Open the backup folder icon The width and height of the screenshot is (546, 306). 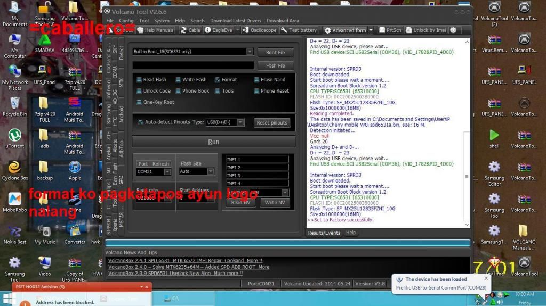click(45, 171)
